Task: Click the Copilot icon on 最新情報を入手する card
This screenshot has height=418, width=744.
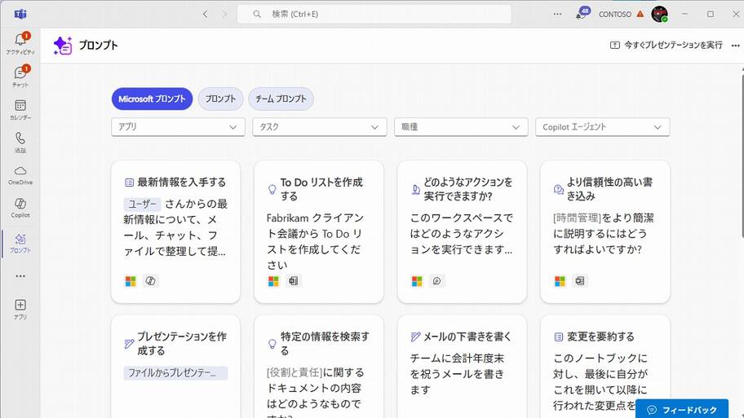Action: tap(150, 281)
